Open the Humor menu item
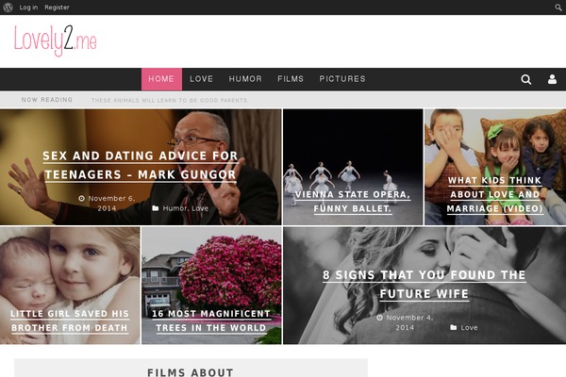 click(245, 79)
